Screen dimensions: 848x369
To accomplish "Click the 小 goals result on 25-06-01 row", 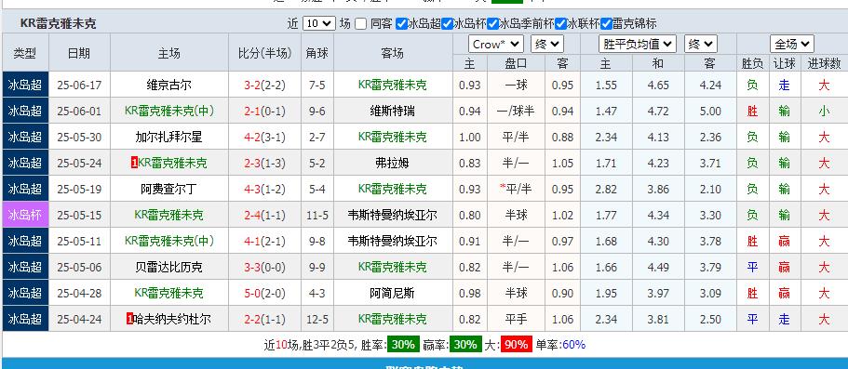I will point(824,112).
